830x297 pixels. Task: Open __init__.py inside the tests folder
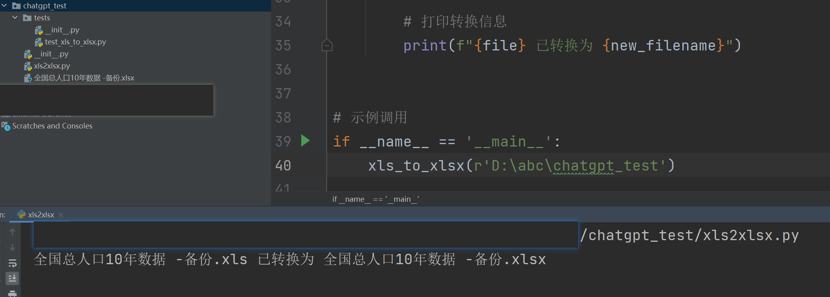tap(62, 30)
